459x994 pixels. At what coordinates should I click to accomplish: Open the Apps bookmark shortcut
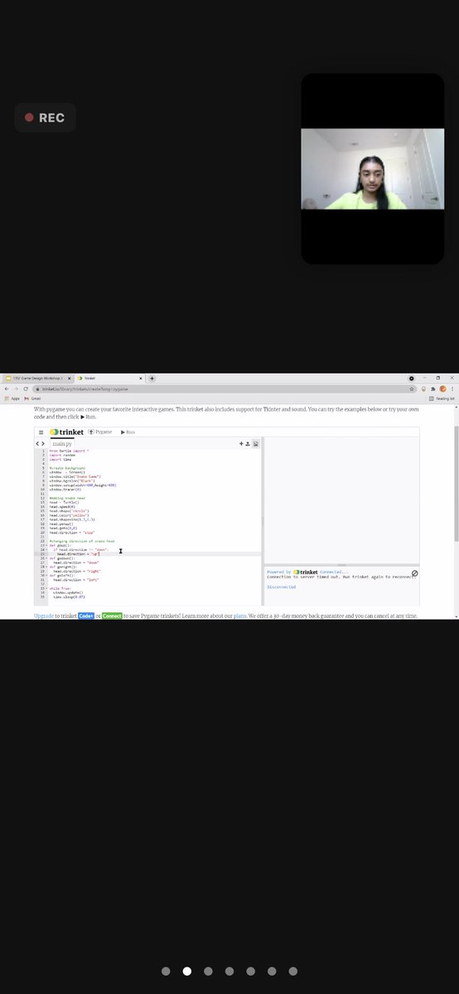[12, 398]
